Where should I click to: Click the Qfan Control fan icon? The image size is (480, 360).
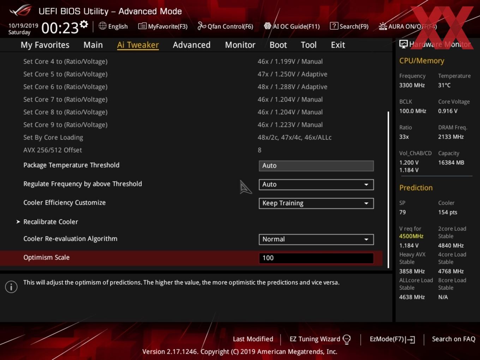coord(202,26)
